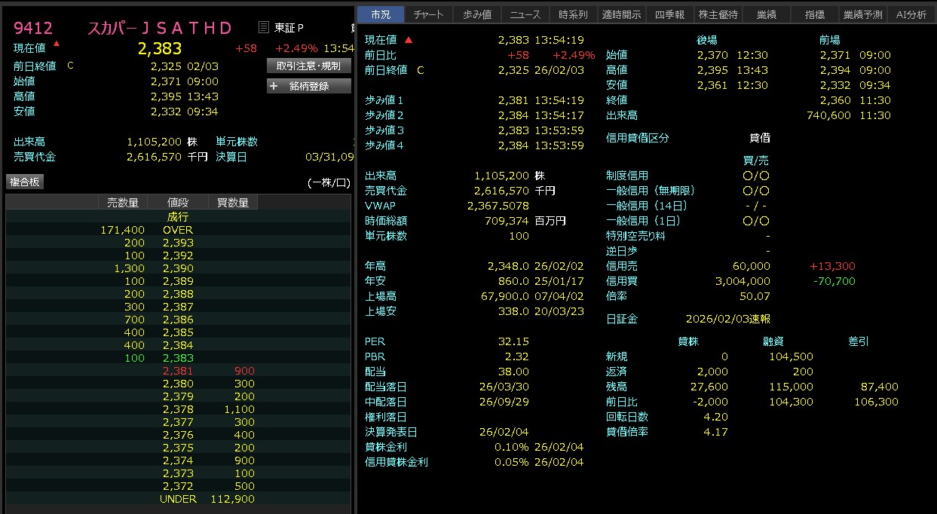Open the 取引注意・規制 notice button
This screenshot has height=514, width=937.
click(308, 66)
